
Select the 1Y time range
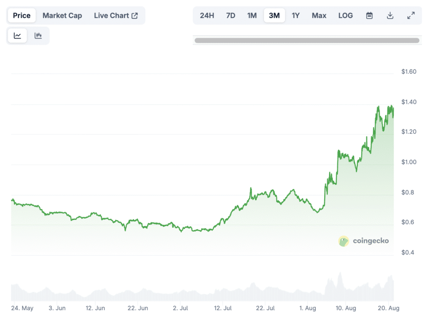[x=296, y=16]
